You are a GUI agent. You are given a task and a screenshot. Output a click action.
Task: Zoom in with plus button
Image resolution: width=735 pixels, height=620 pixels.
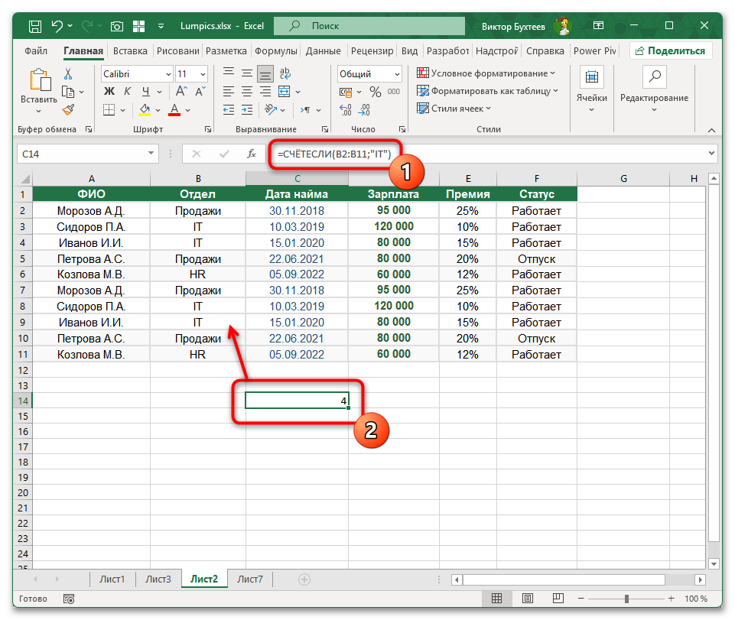tap(672, 599)
